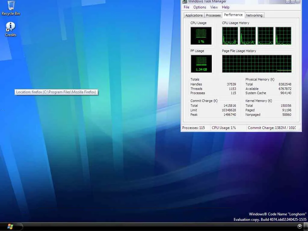
Task: Open the File menu in Task Manager
Action: [x=186, y=7]
